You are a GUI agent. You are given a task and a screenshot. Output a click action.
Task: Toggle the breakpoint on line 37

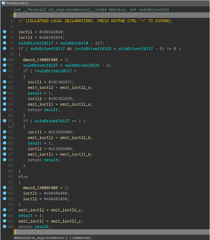[x=4, y=210]
